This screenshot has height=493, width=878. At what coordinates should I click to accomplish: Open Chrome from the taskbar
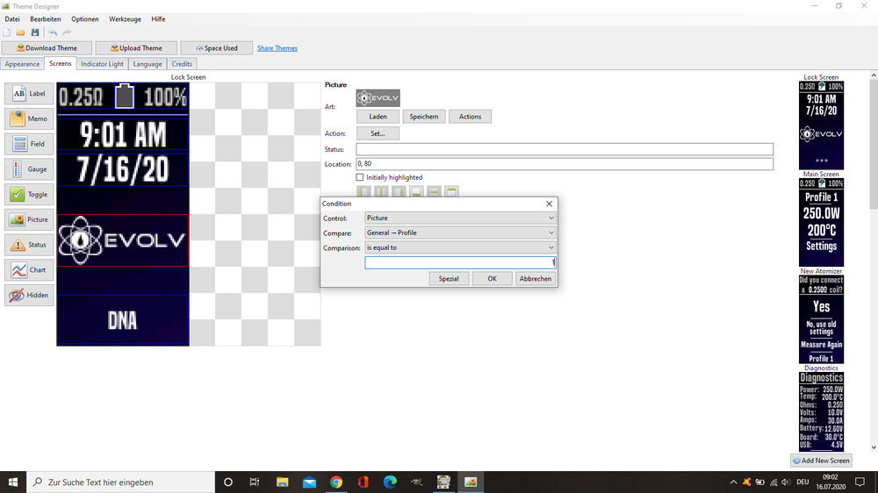pos(336,482)
